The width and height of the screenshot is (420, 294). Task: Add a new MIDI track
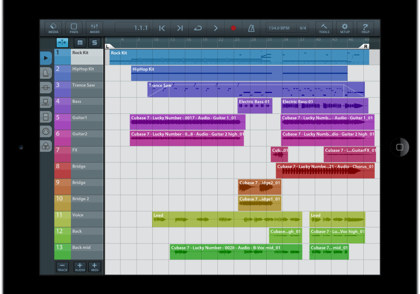point(94,267)
